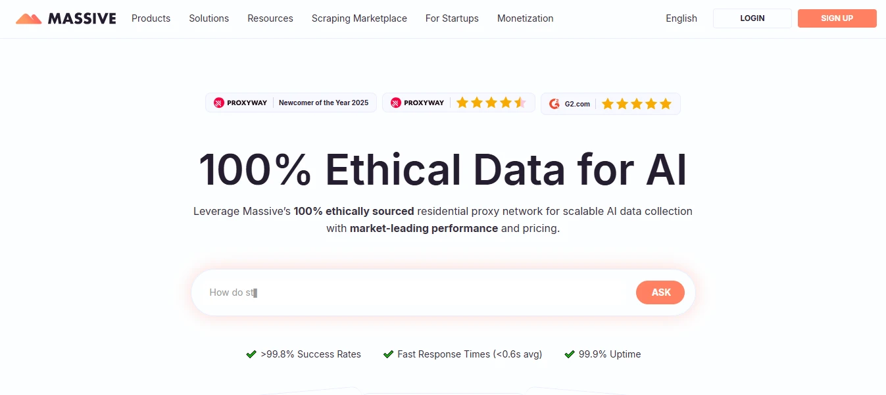The width and height of the screenshot is (886, 395).
Task: Expand the Solutions dropdown
Action: pyautogui.click(x=209, y=18)
